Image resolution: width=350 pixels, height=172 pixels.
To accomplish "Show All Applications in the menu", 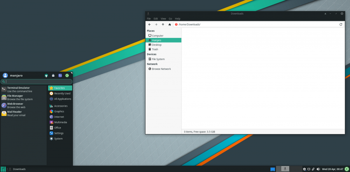I will 60,99.
